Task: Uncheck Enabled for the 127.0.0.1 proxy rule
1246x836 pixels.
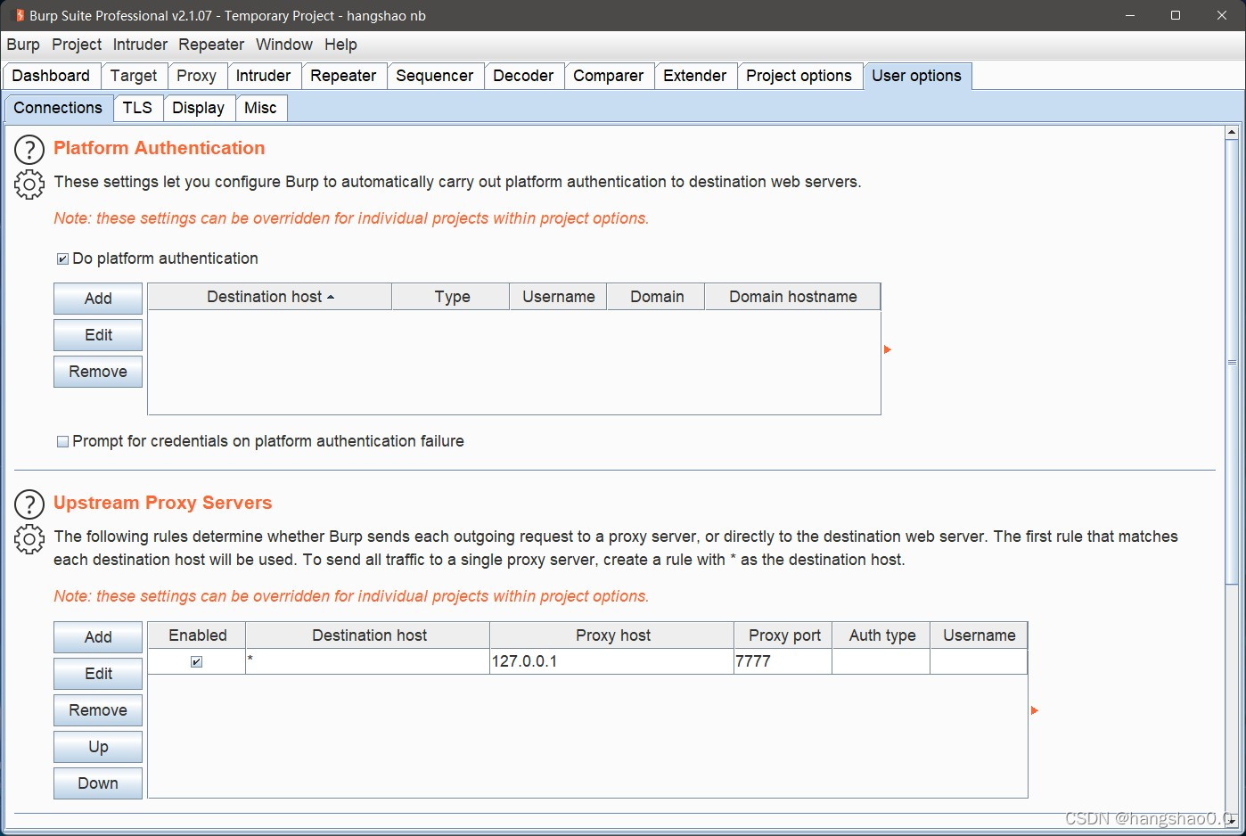Action: pyautogui.click(x=196, y=661)
